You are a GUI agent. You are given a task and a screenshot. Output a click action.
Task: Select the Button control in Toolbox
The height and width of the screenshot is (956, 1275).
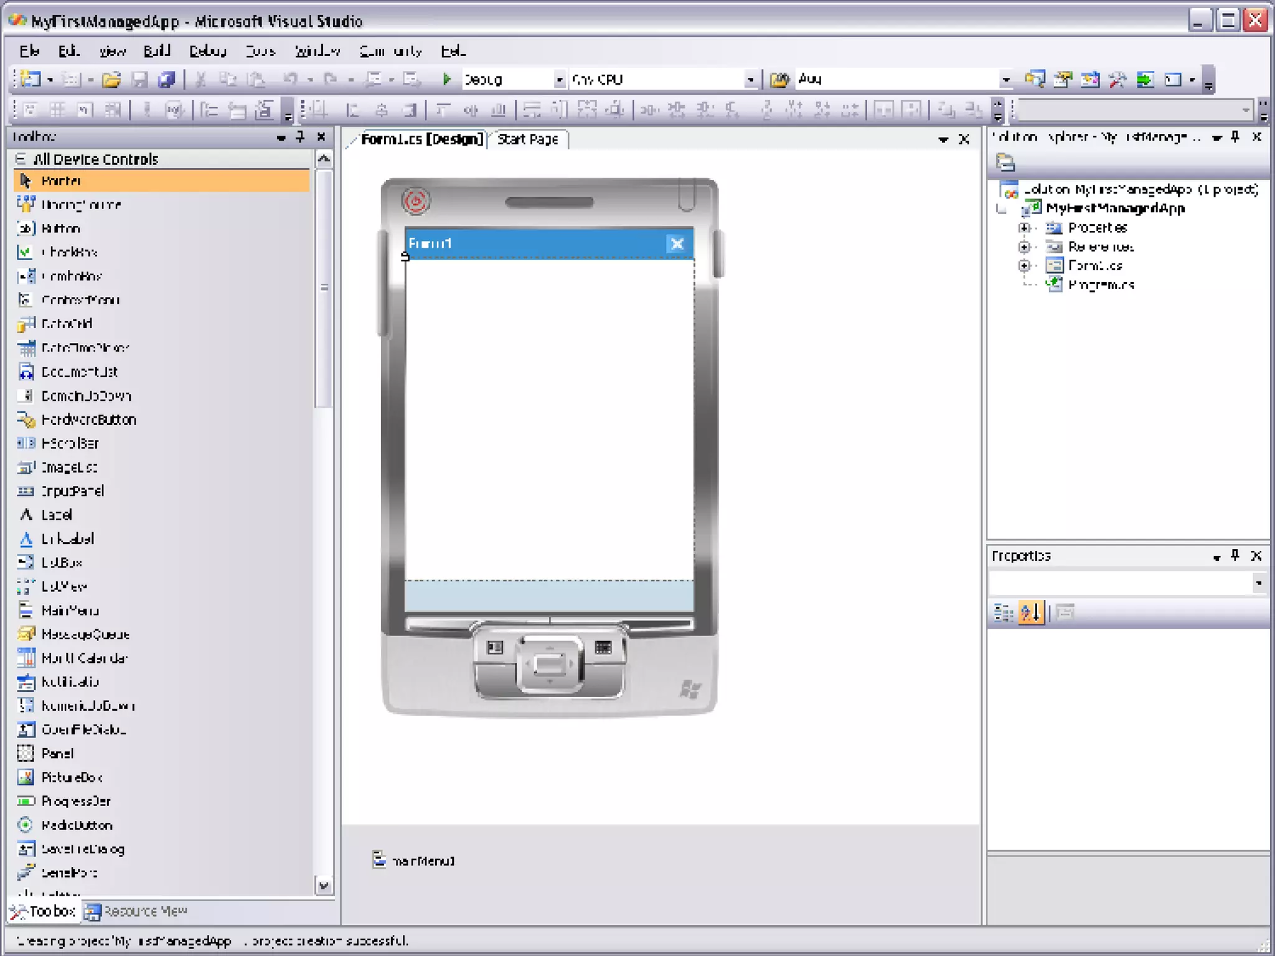click(x=161, y=228)
